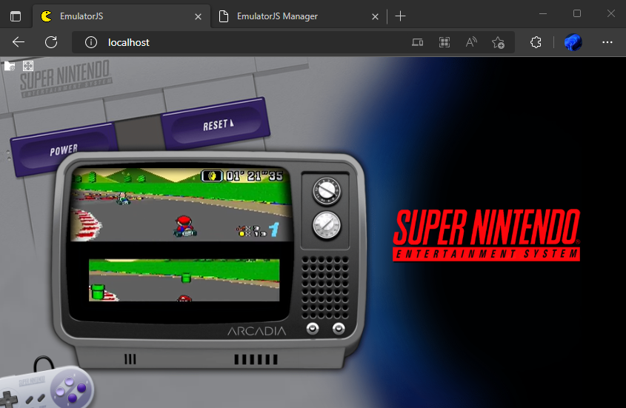View site information for localhost

click(x=91, y=42)
